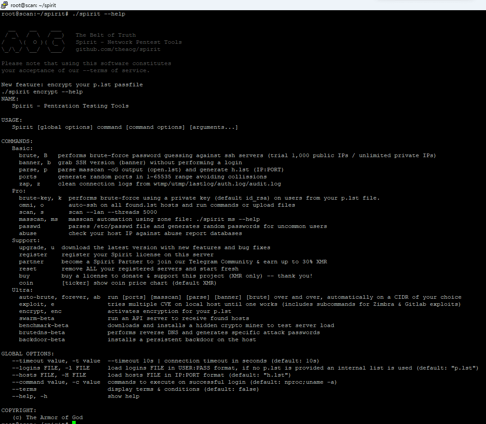Viewport: 486px width, 424px height.
Task: Click the 'brute, B' command name
Action: 33,156
